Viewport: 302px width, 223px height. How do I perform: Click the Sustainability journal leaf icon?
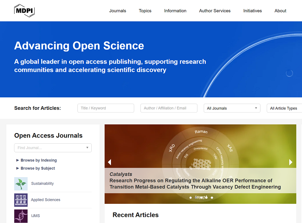pos(21,184)
